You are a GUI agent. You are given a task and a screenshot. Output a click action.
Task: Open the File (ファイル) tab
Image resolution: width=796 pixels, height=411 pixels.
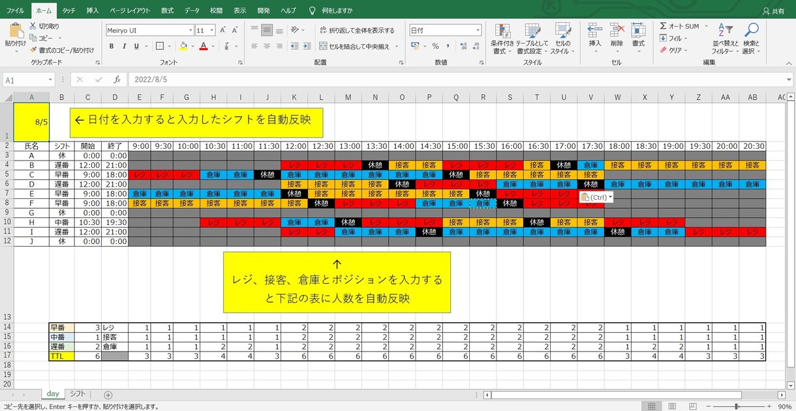pos(15,10)
